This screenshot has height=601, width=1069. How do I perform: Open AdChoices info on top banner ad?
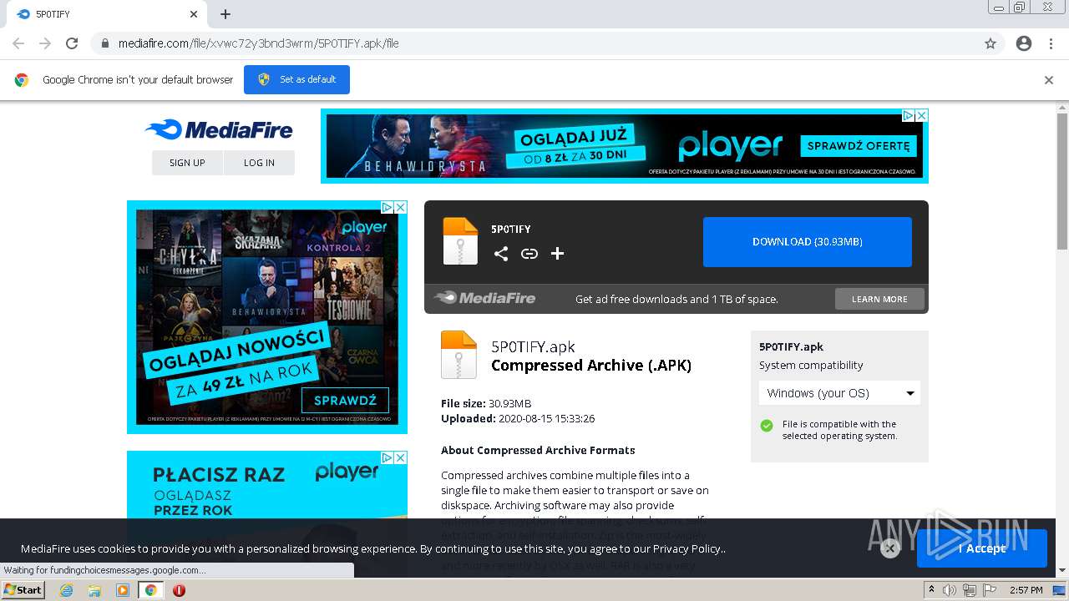[x=908, y=116]
